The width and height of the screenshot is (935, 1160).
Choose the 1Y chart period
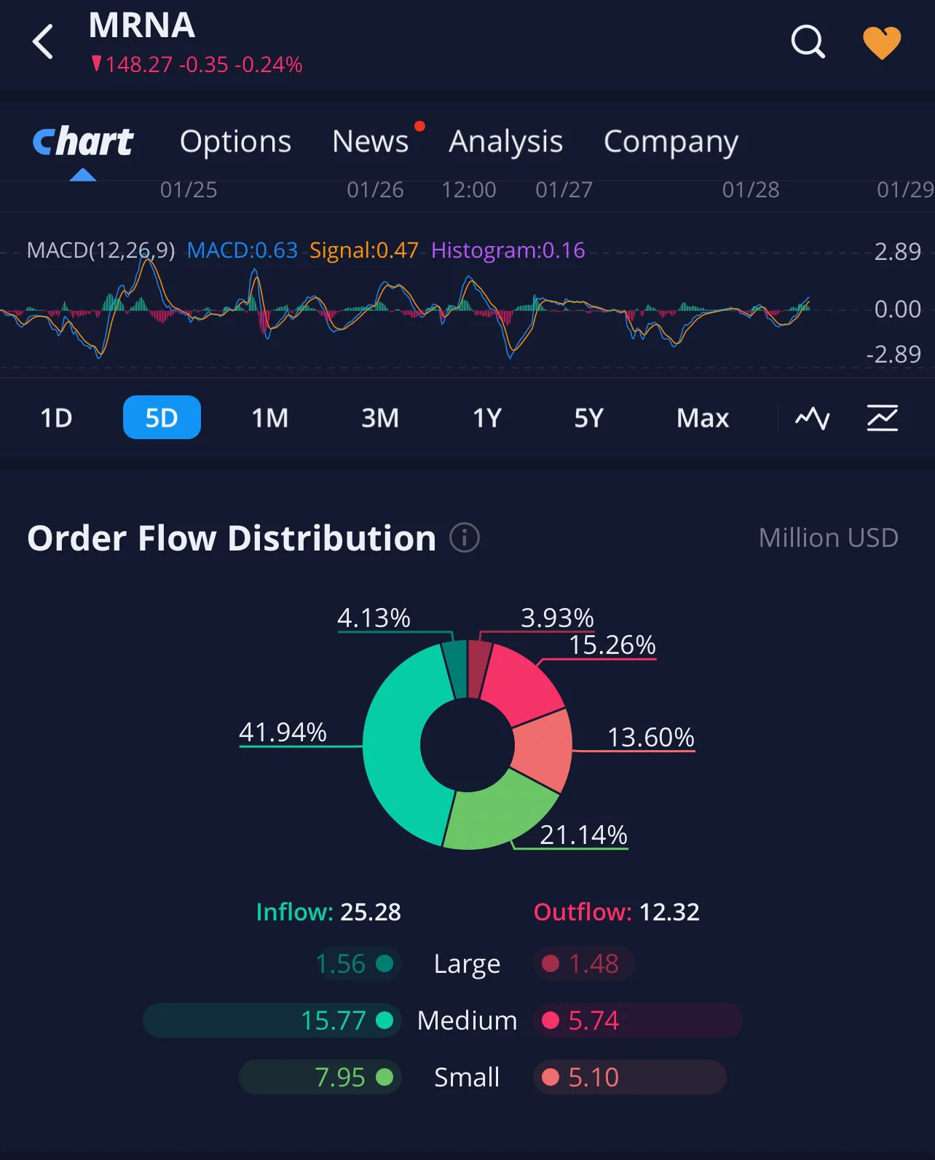[487, 418]
